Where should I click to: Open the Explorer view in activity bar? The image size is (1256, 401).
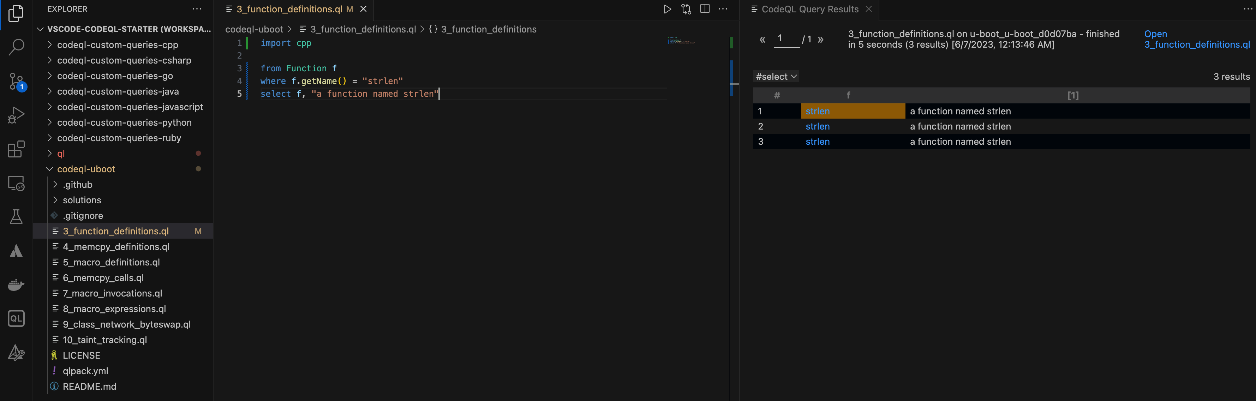(x=16, y=13)
